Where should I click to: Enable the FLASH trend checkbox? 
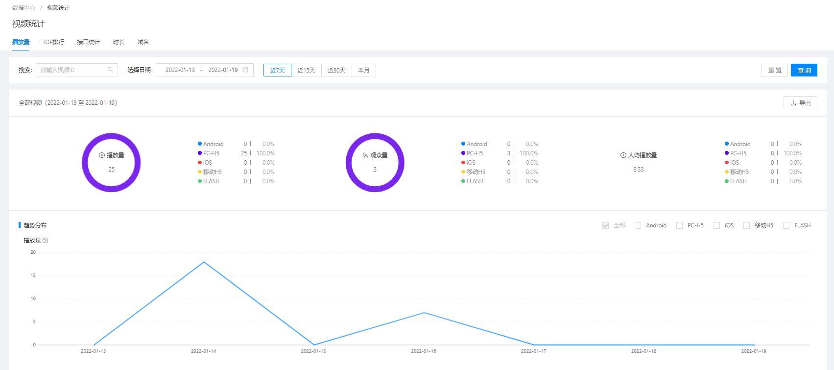[x=786, y=225]
